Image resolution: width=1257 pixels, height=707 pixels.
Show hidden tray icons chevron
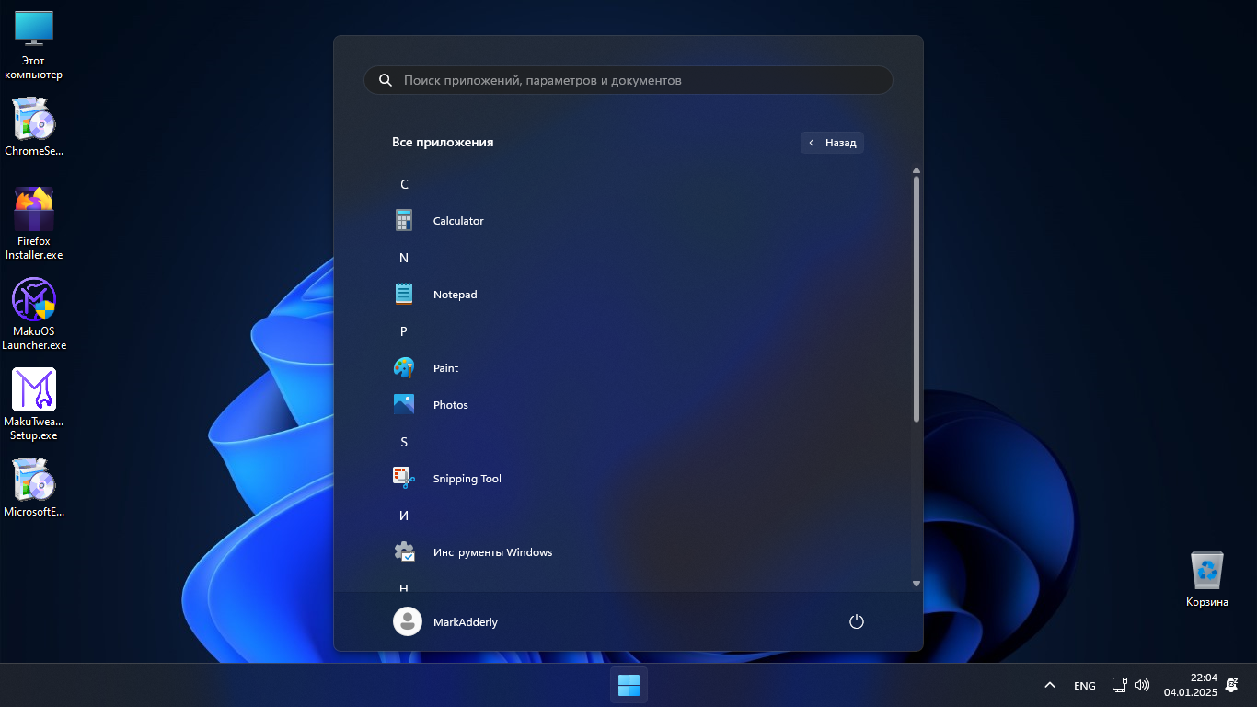[x=1049, y=685]
